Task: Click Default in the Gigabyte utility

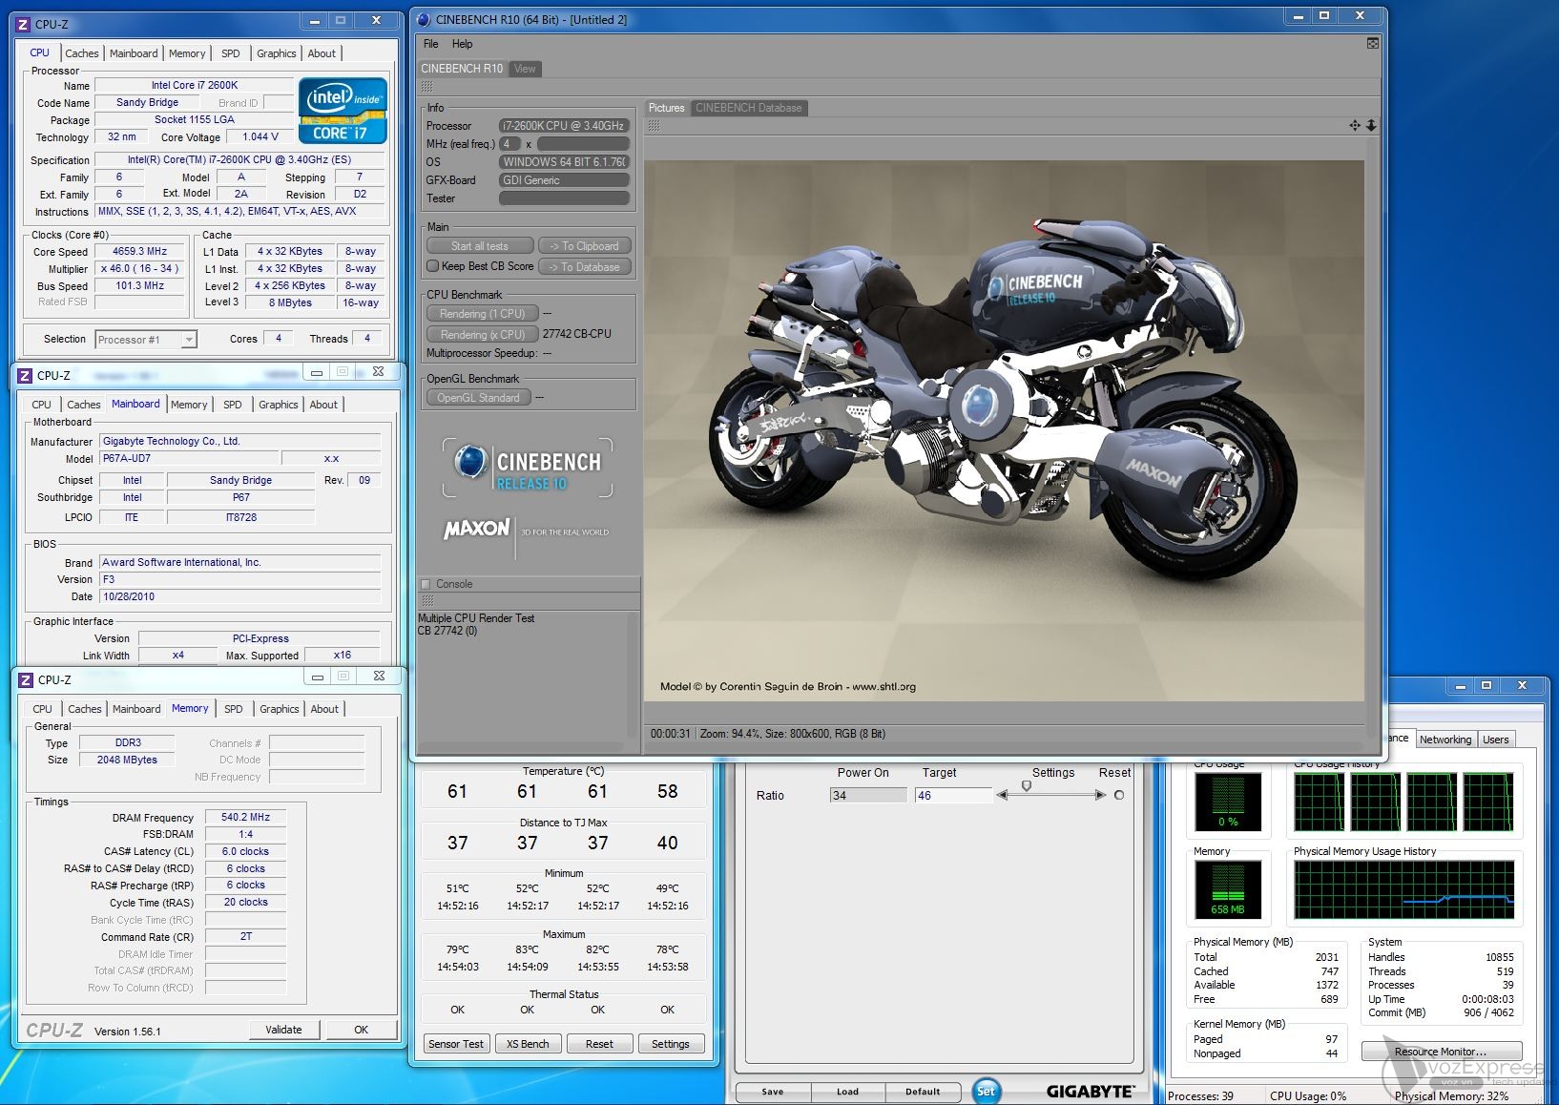Action: coord(923,1092)
